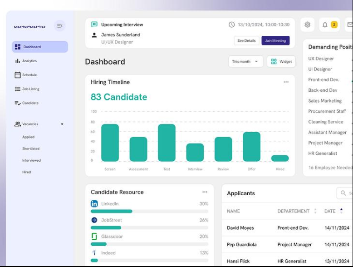Click the Job Listing list icon

coord(18,89)
